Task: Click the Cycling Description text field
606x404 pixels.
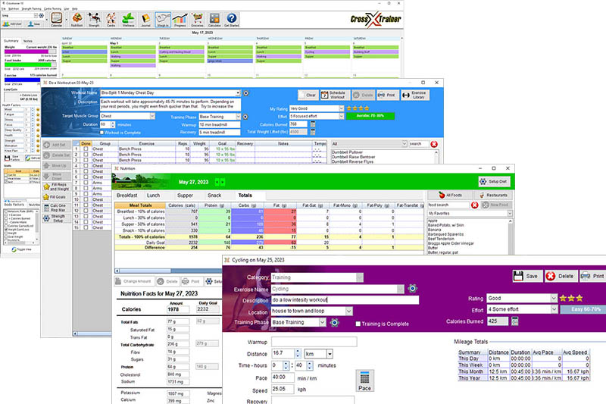Action: pos(345,300)
